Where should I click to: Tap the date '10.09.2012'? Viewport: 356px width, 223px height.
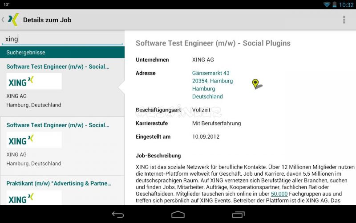pyautogui.click(x=206, y=137)
